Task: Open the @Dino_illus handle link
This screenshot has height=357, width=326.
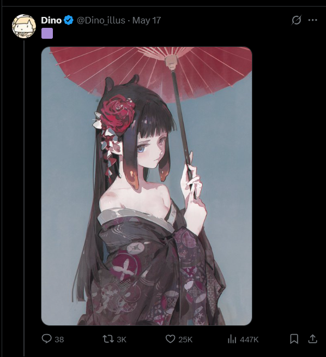Action: click(101, 21)
